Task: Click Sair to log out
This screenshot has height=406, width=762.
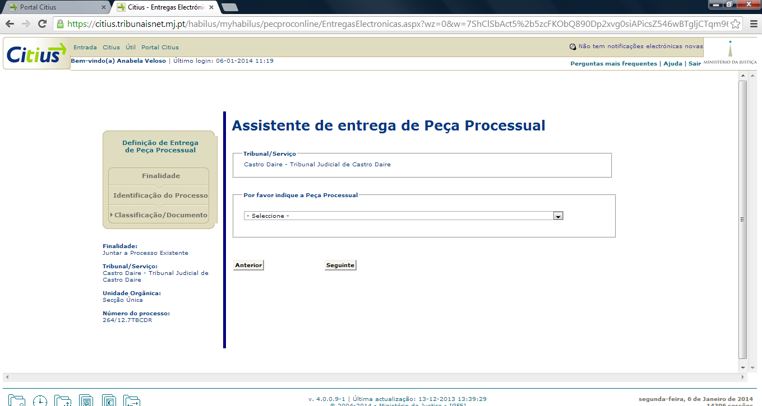Action: [x=695, y=64]
